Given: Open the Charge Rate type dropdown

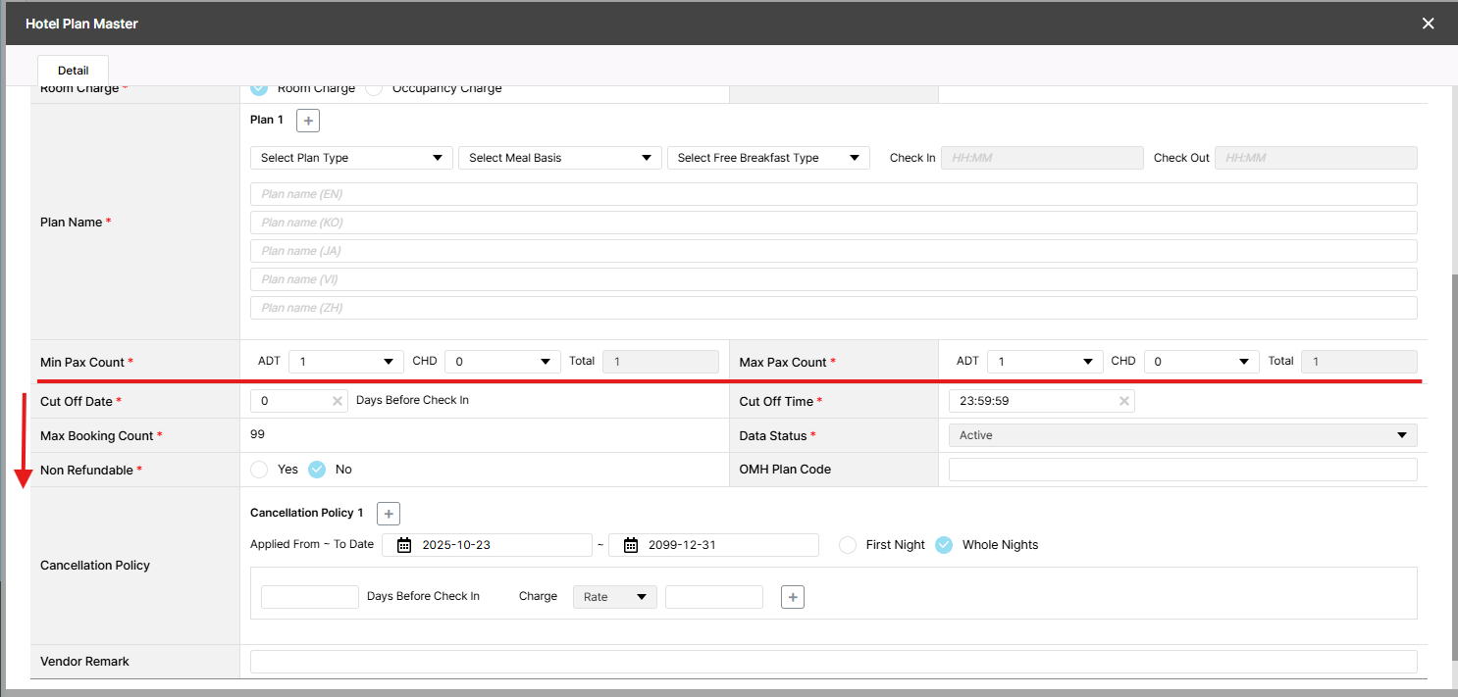Looking at the screenshot, I should coord(614,597).
